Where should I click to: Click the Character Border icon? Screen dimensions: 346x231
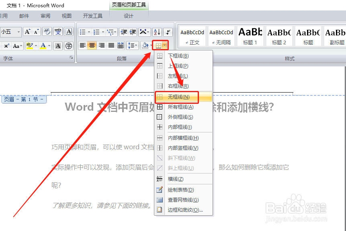pyautogui.click(x=69, y=32)
